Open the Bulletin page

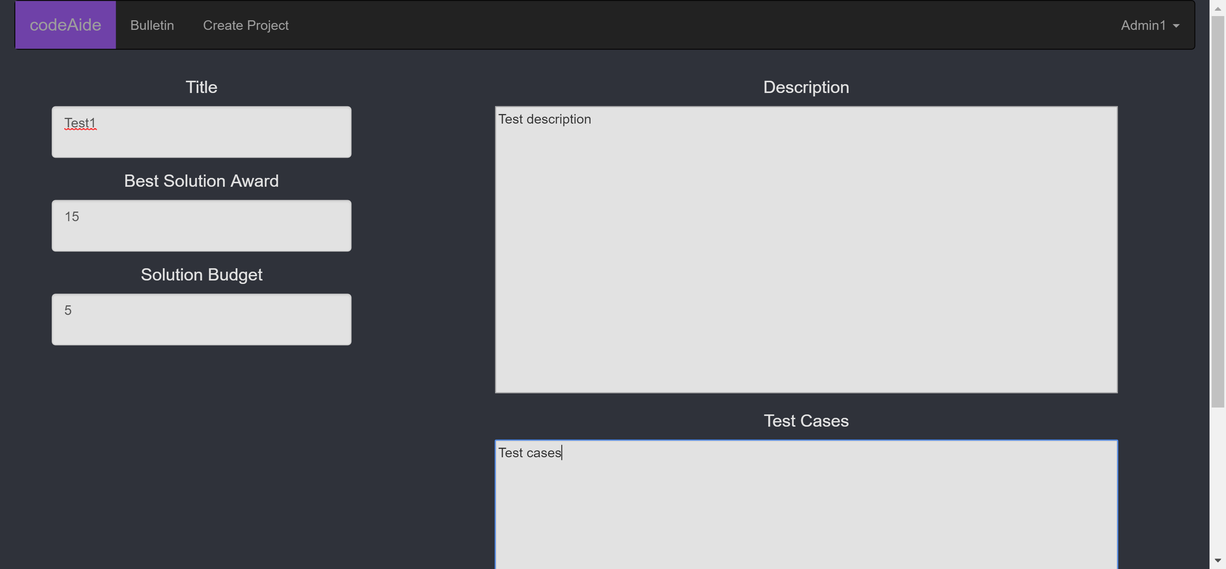[x=152, y=25]
